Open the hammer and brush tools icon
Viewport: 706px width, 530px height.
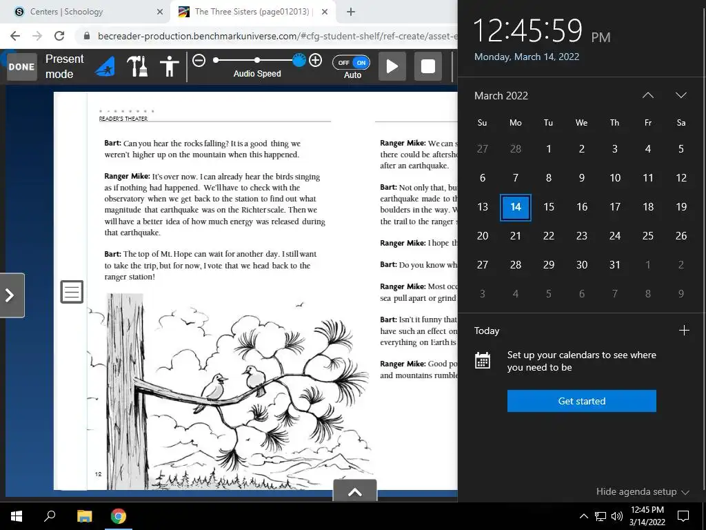(137, 67)
